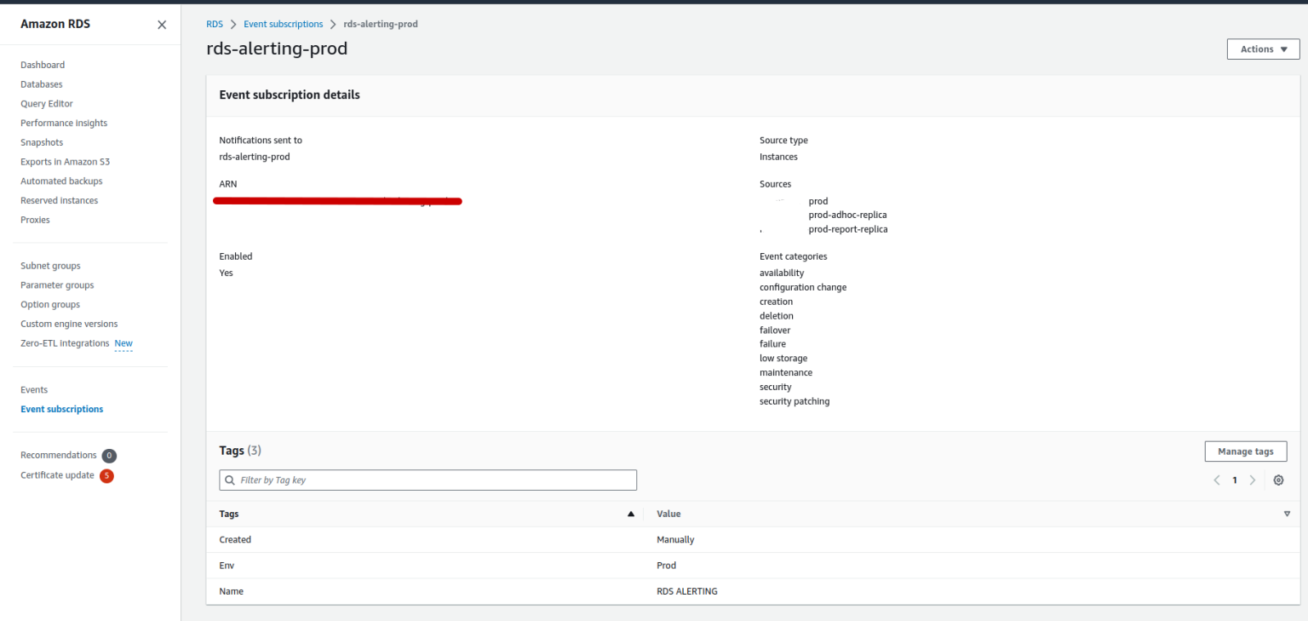Click the Event subscriptions breadcrumb link

coord(284,24)
